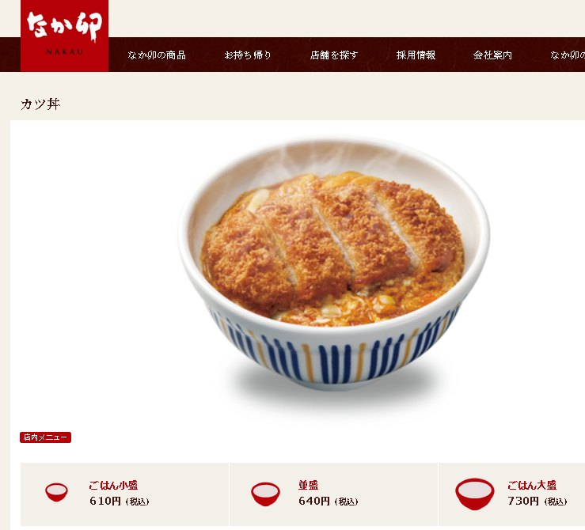Image resolution: width=585 pixels, height=530 pixels.
Task: Click the partially visible なか卯の nav item
Action: coord(568,55)
